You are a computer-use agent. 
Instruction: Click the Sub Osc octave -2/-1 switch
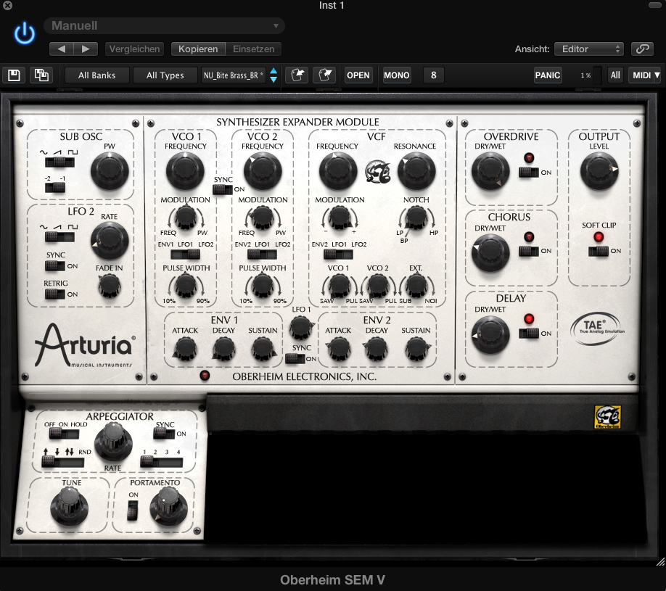coord(55,187)
